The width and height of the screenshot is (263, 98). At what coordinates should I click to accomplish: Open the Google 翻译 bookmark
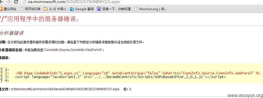pos(82,9)
